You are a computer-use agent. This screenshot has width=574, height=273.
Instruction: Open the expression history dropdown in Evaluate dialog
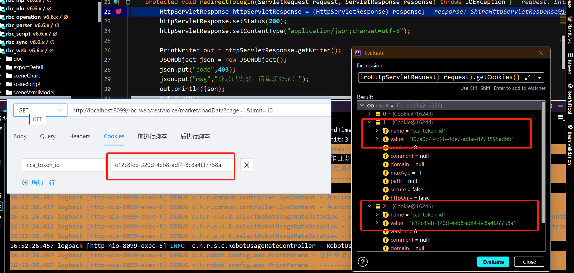[540, 77]
